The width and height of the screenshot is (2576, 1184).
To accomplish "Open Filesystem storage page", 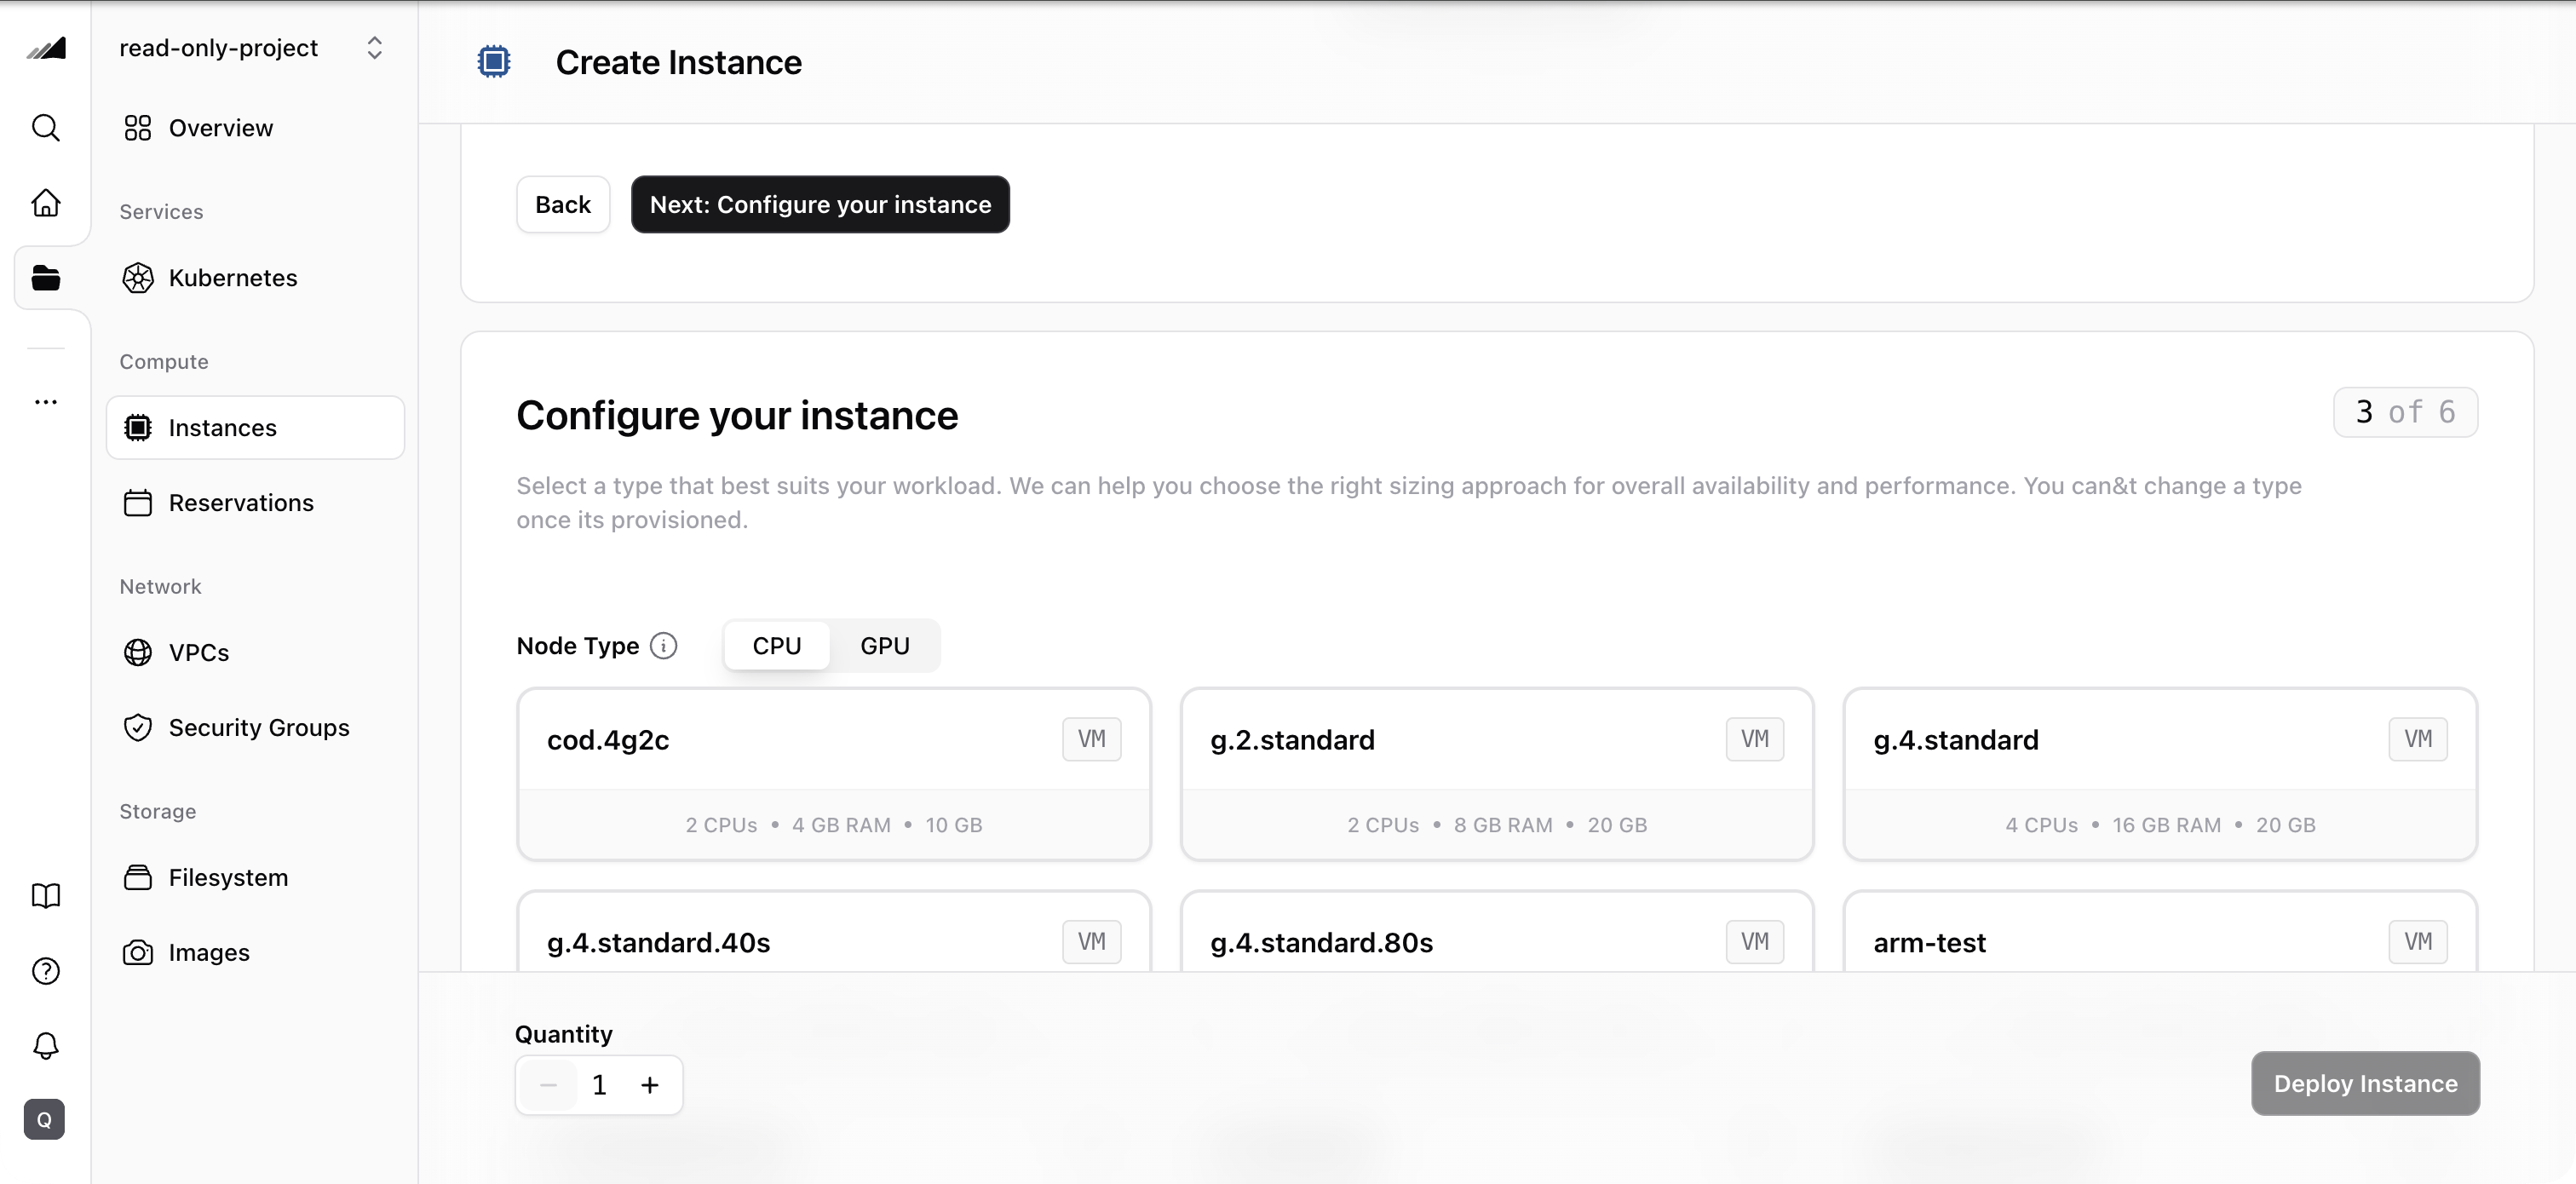I will click(x=255, y=878).
